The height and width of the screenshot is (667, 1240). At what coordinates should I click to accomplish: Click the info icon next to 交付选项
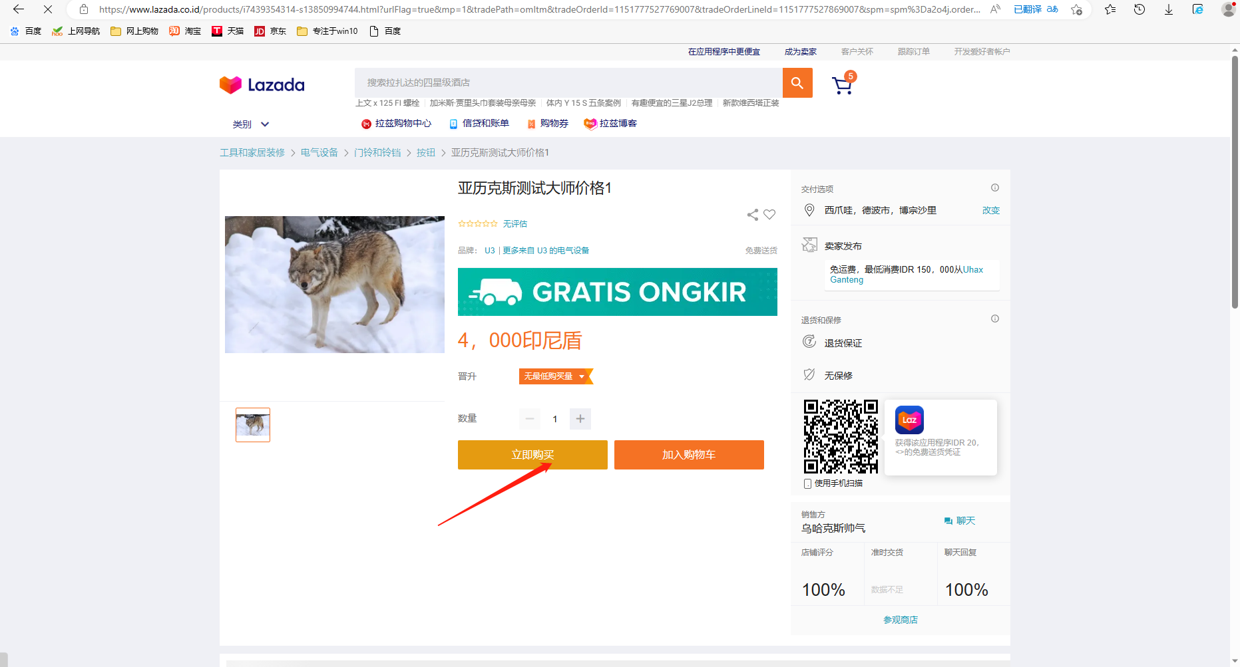tap(994, 188)
